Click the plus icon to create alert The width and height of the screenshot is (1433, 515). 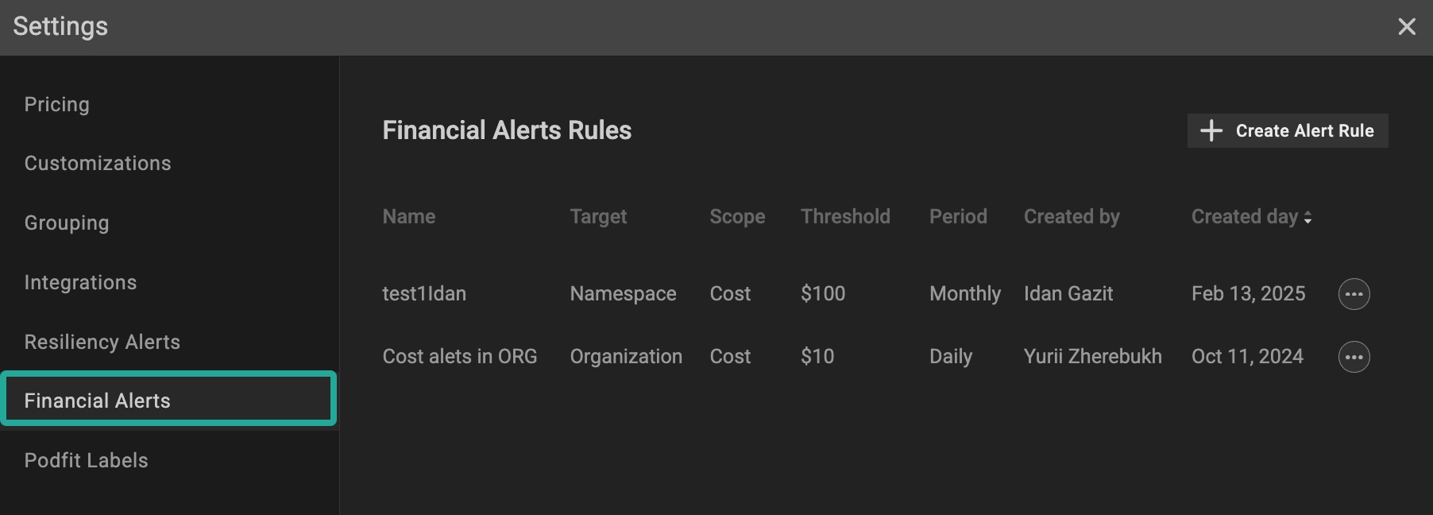click(x=1211, y=131)
